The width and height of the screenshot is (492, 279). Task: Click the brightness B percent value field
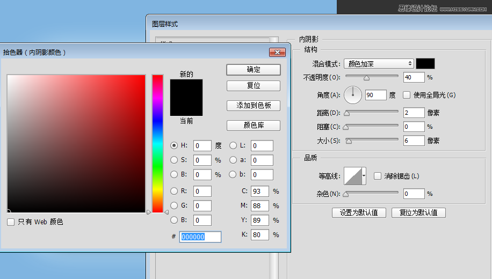(202, 174)
